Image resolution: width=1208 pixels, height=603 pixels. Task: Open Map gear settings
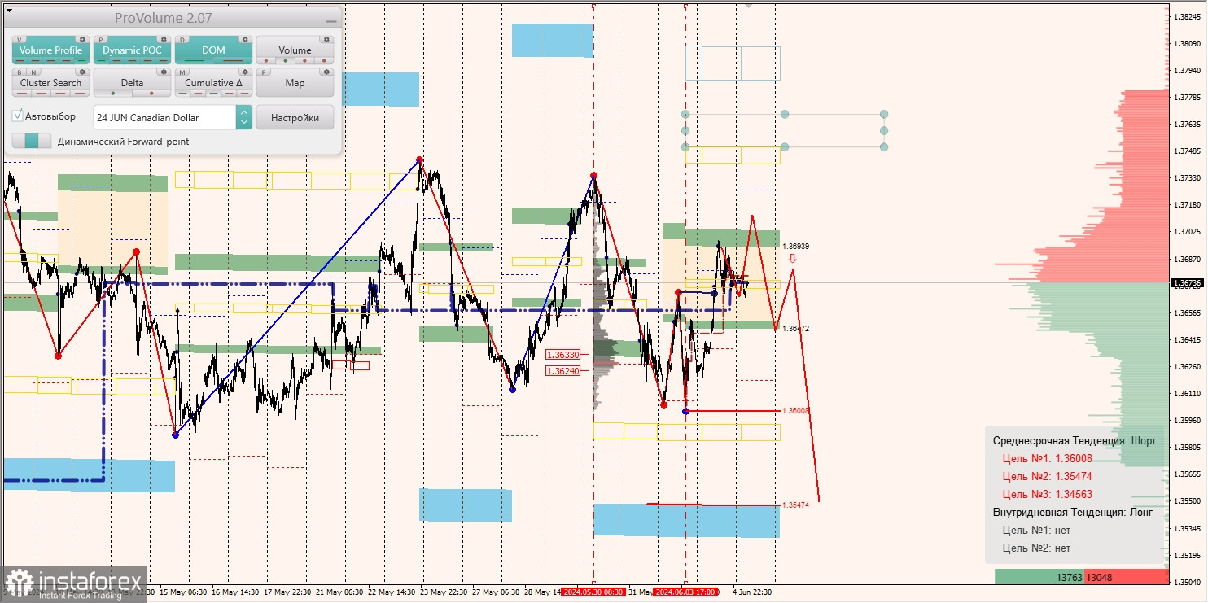pyautogui.click(x=326, y=72)
